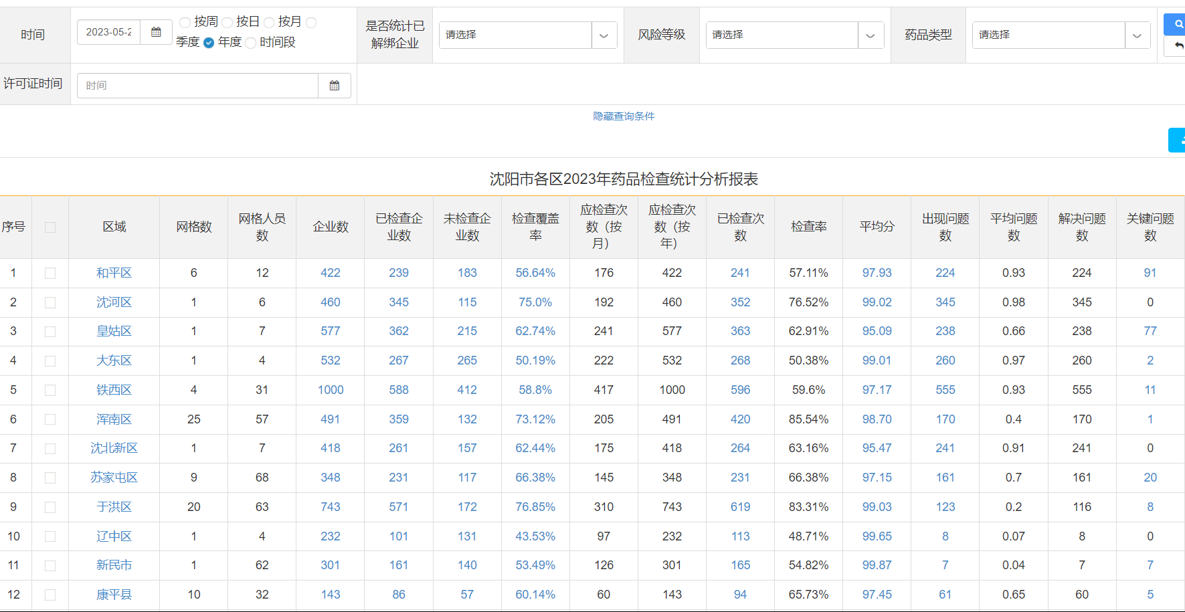Check the checkbox for the 沈北新区 row

pyautogui.click(x=50, y=449)
